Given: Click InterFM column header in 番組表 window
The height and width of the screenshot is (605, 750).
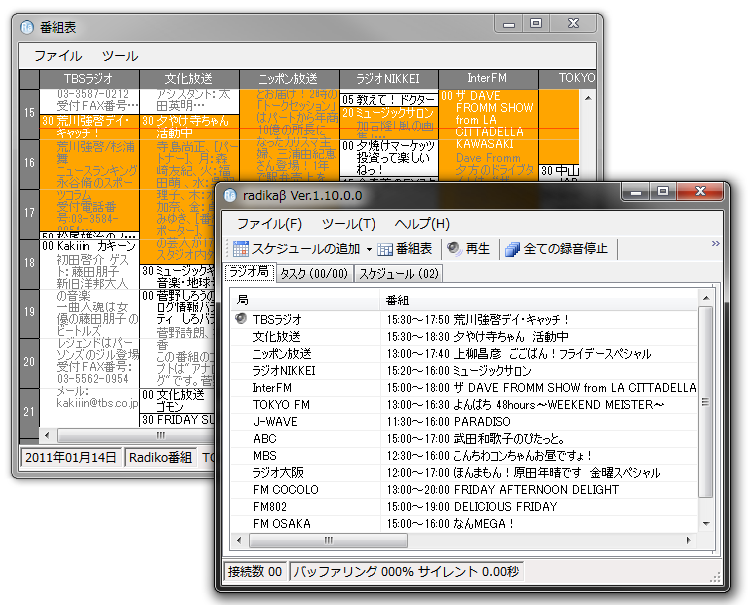Looking at the screenshot, I should (x=488, y=79).
